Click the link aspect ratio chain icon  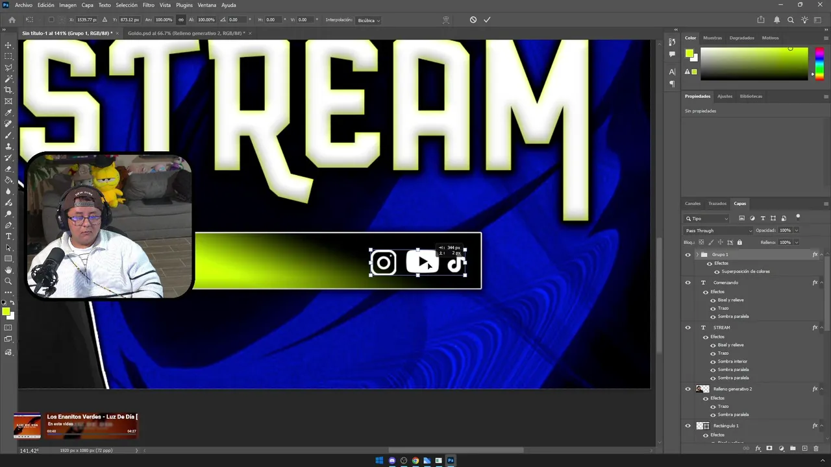tap(181, 19)
